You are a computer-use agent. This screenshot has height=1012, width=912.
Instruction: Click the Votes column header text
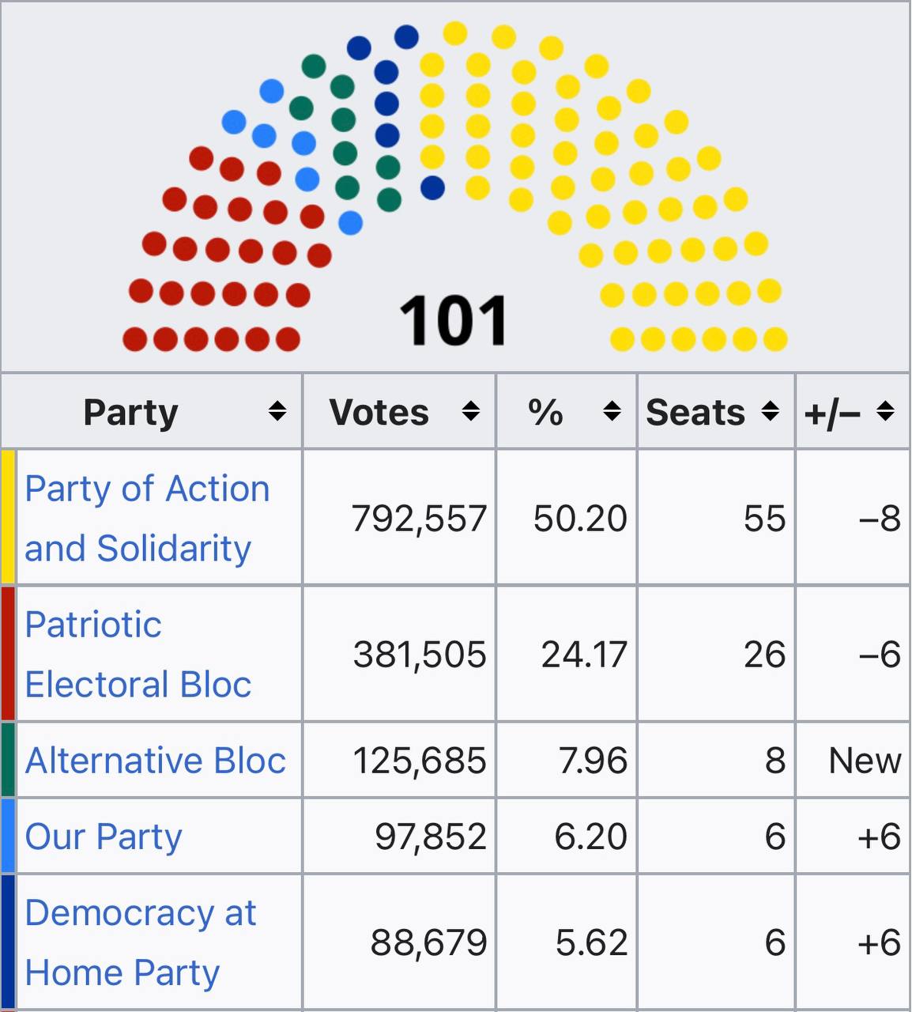click(379, 413)
